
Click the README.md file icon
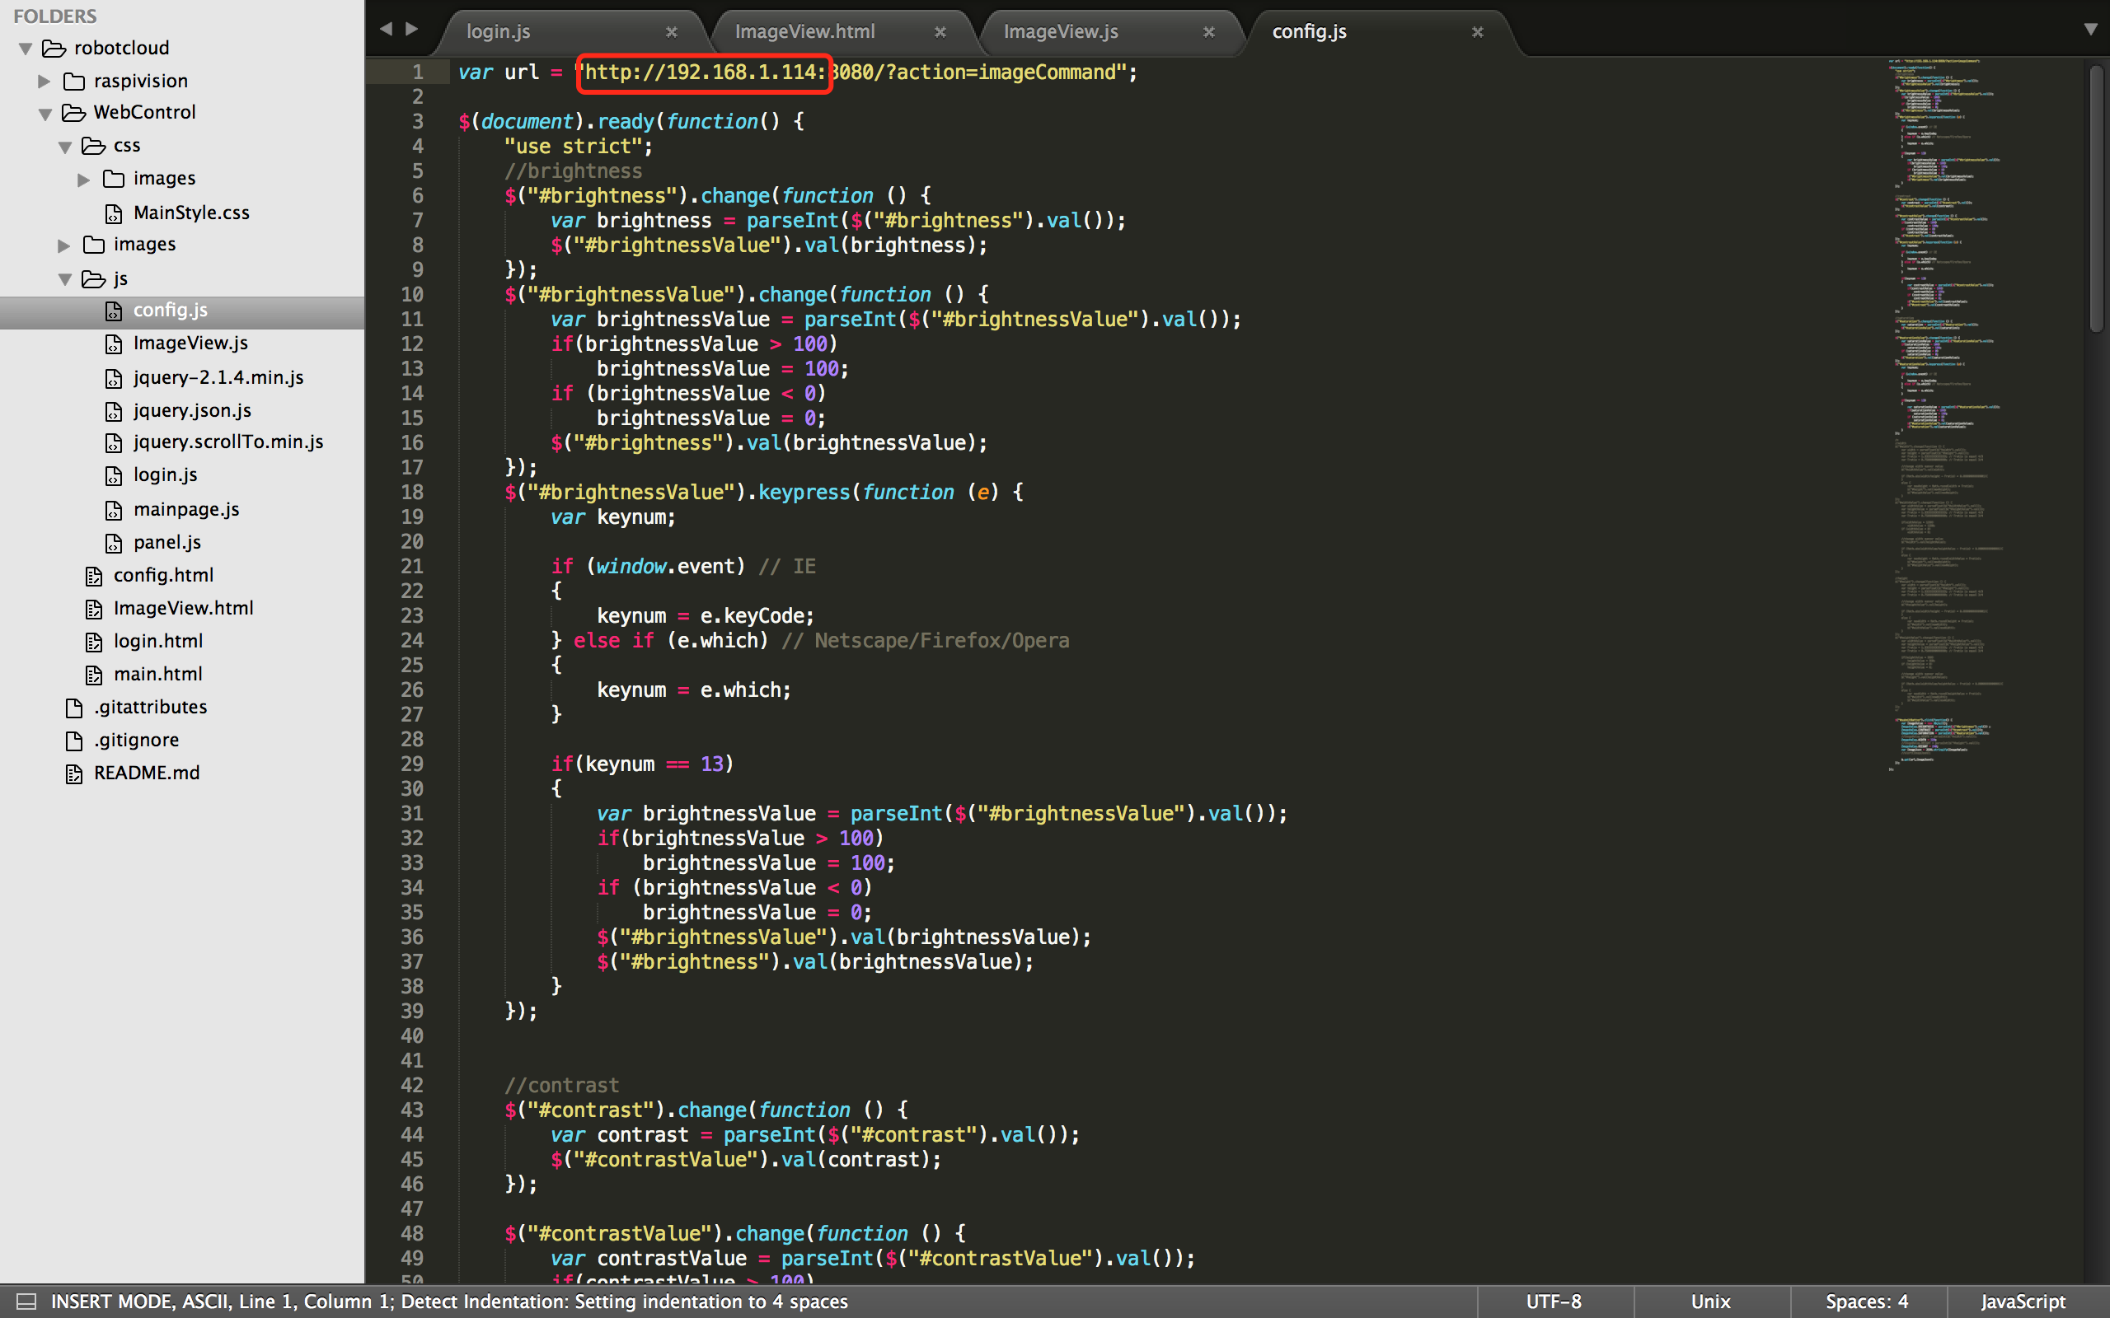pyautogui.click(x=74, y=774)
